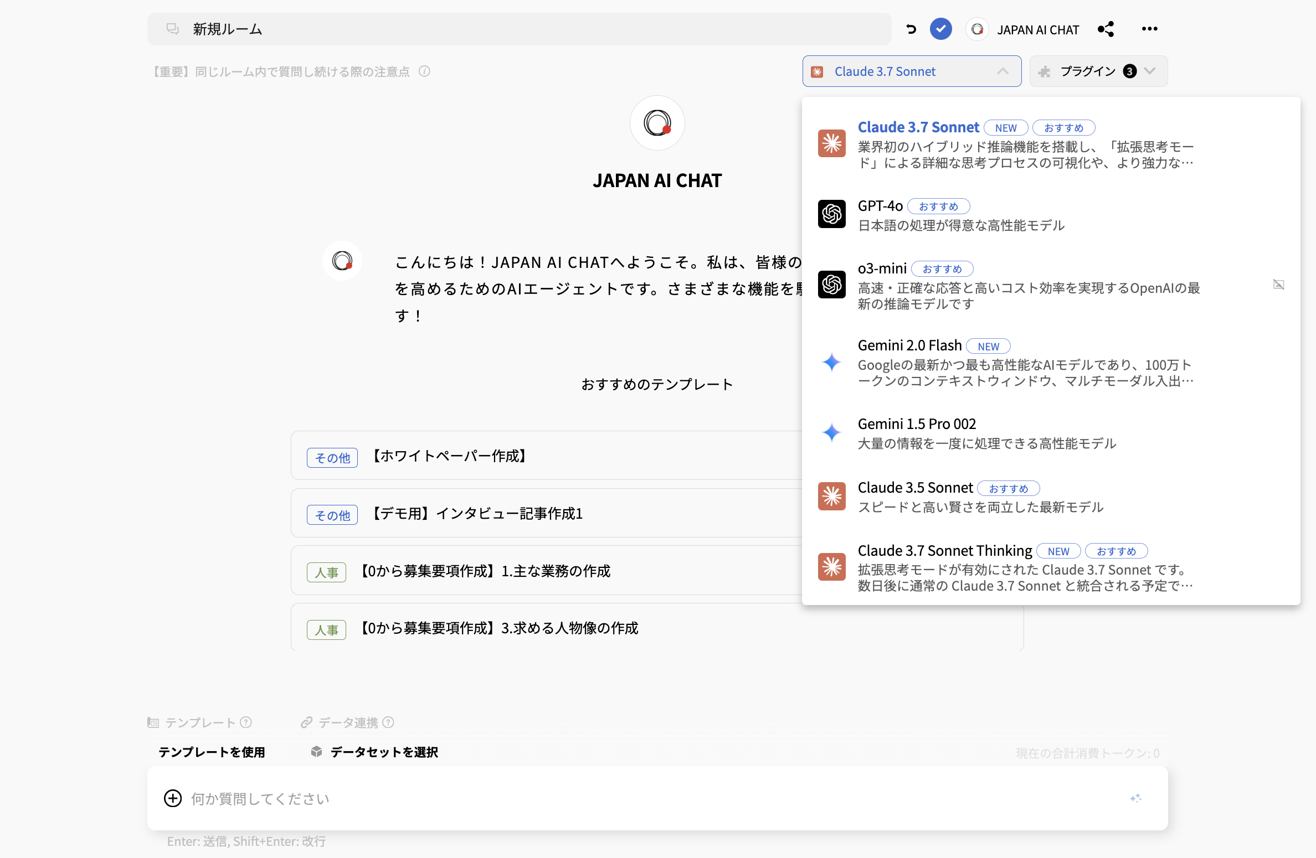1316x858 pixels.
Task: Click the Claude 3.5 Sonnet option icon
Action: (832, 496)
